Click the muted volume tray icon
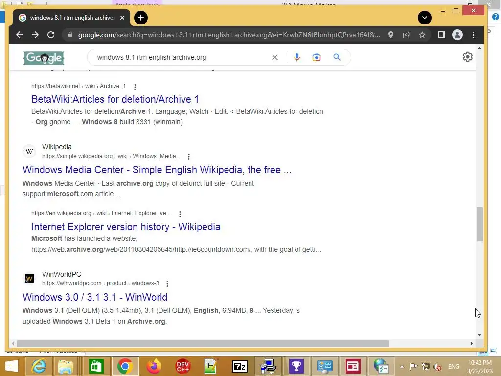This screenshot has width=501, height=376. 437,367
